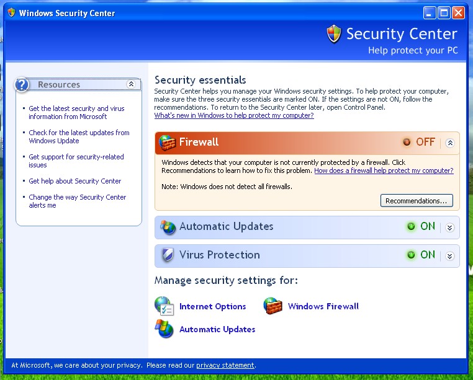473x380 pixels.
Task: Click the 'Help protect your PC' banner text
Action: (x=413, y=50)
